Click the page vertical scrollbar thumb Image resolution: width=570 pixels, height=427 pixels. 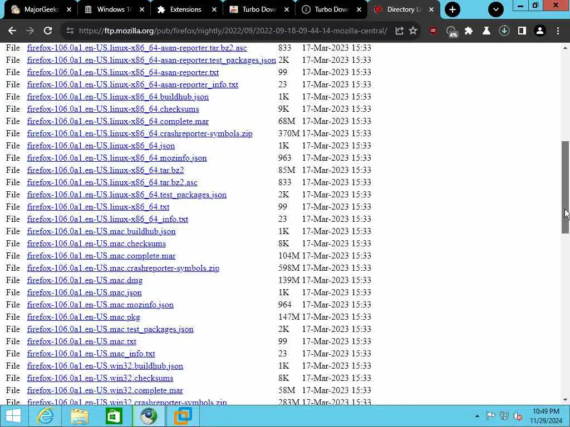pyautogui.click(x=566, y=187)
